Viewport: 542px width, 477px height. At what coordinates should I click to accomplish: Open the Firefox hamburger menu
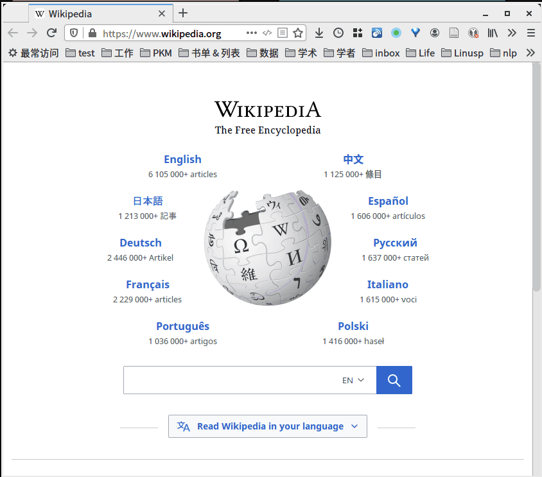click(531, 33)
